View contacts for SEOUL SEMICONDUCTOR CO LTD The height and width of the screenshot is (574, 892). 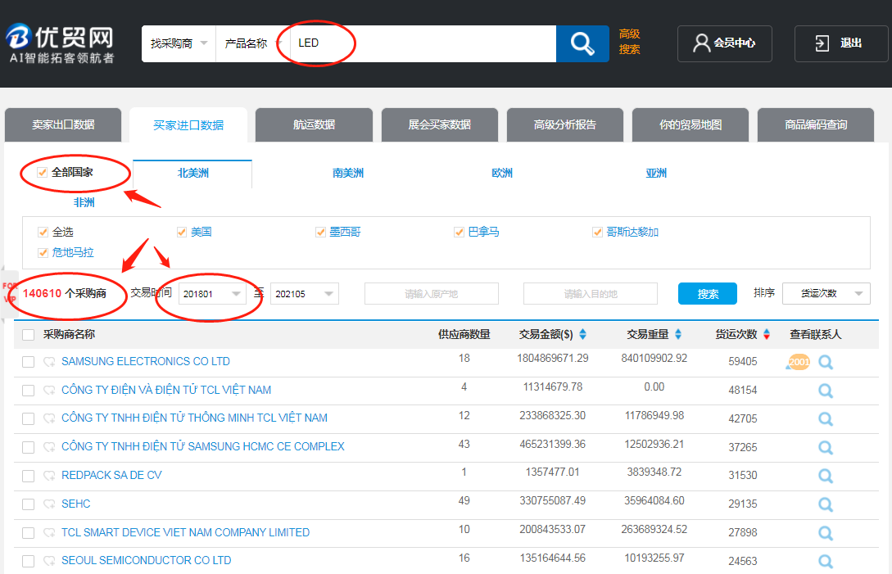click(826, 561)
